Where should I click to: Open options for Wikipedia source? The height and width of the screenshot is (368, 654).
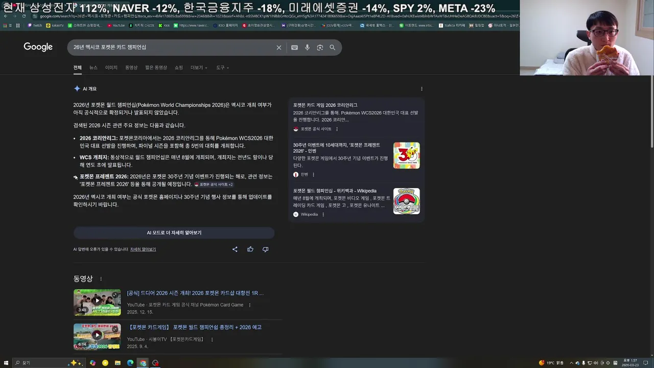click(x=323, y=215)
